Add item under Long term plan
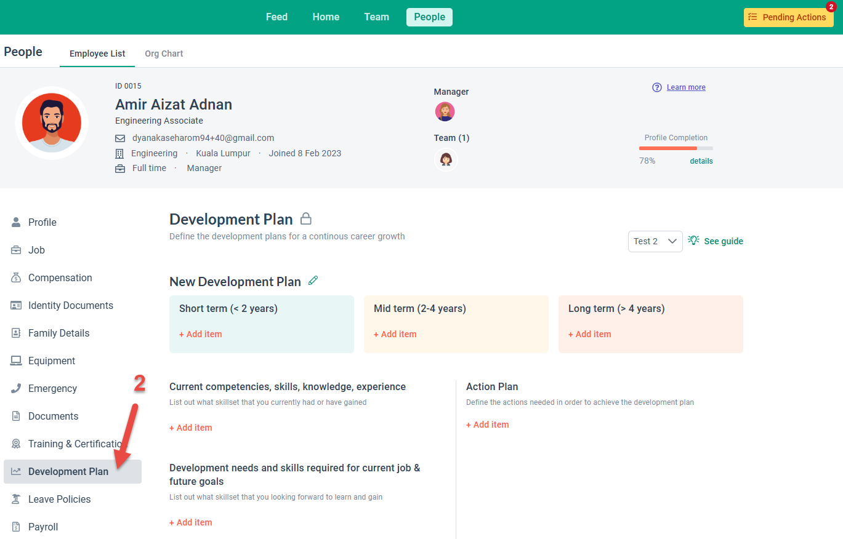843x539 pixels. point(589,334)
